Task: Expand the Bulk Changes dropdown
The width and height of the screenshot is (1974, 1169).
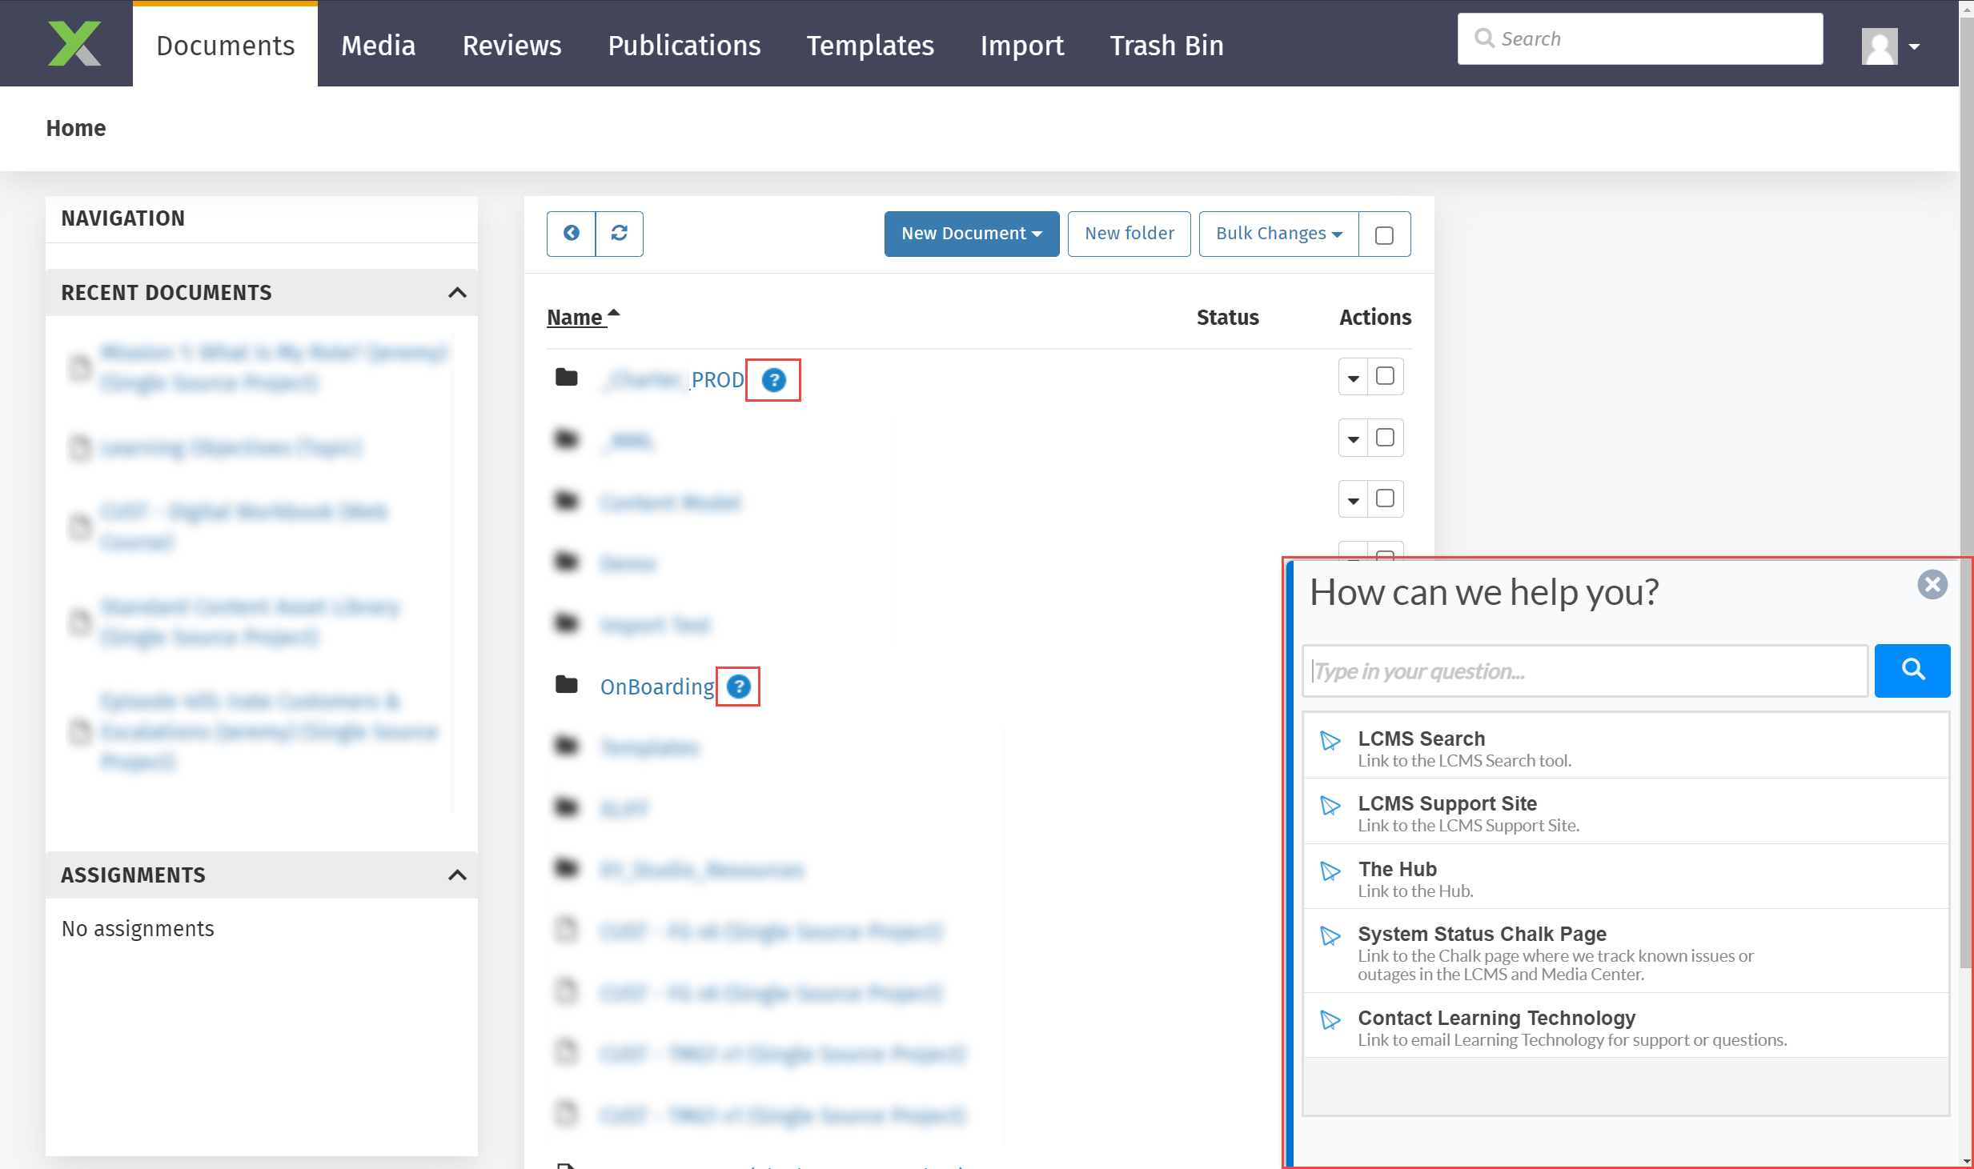Action: [1278, 234]
